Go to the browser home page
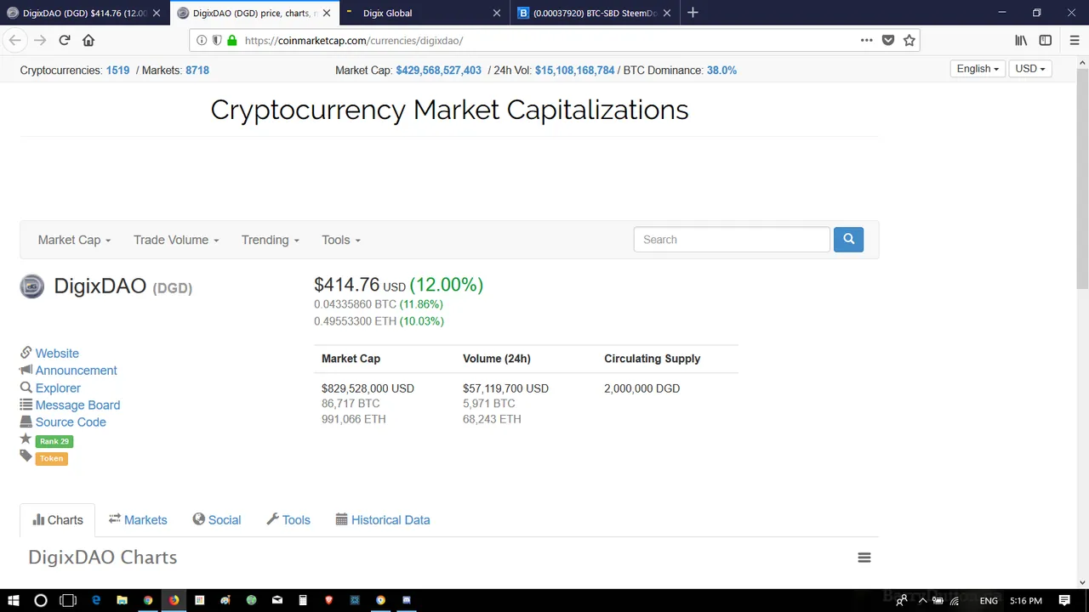Screen dimensions: 1089x612 [x=88, y=40]
